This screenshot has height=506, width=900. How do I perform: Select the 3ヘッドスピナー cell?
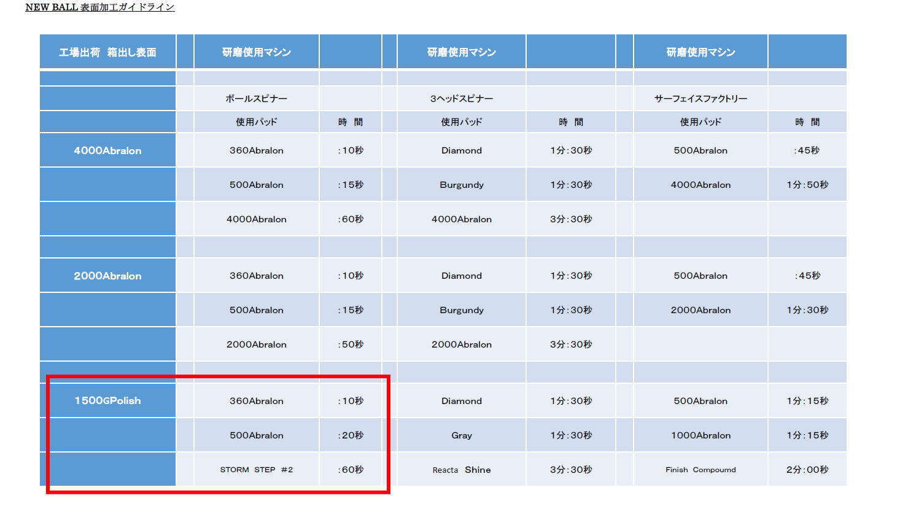(462, 98)
